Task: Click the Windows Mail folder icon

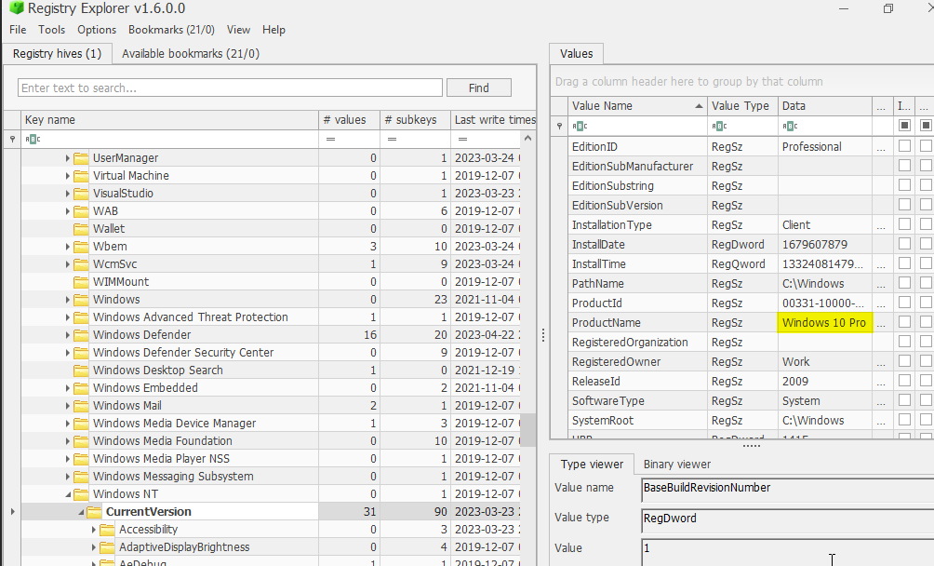Action: pyautogui.click(x=81, y=406)
